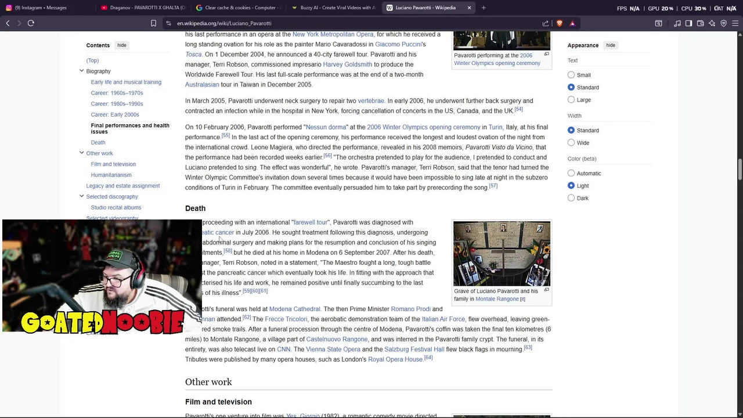Open the Harvey Goldsmith link
The width and height of the screenshot is (743, 418).
[x=347, y=64]
